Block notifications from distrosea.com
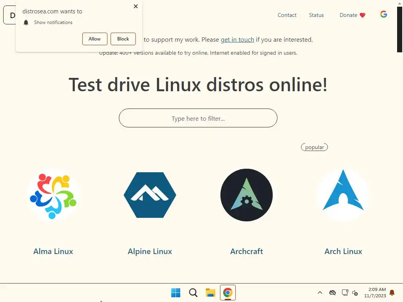 click(x=123, y=39)
